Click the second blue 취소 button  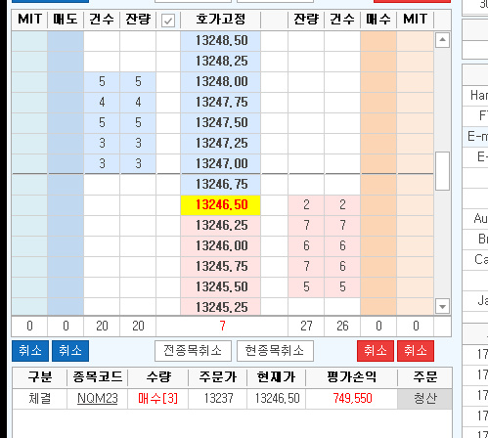(x=70, y=351)
